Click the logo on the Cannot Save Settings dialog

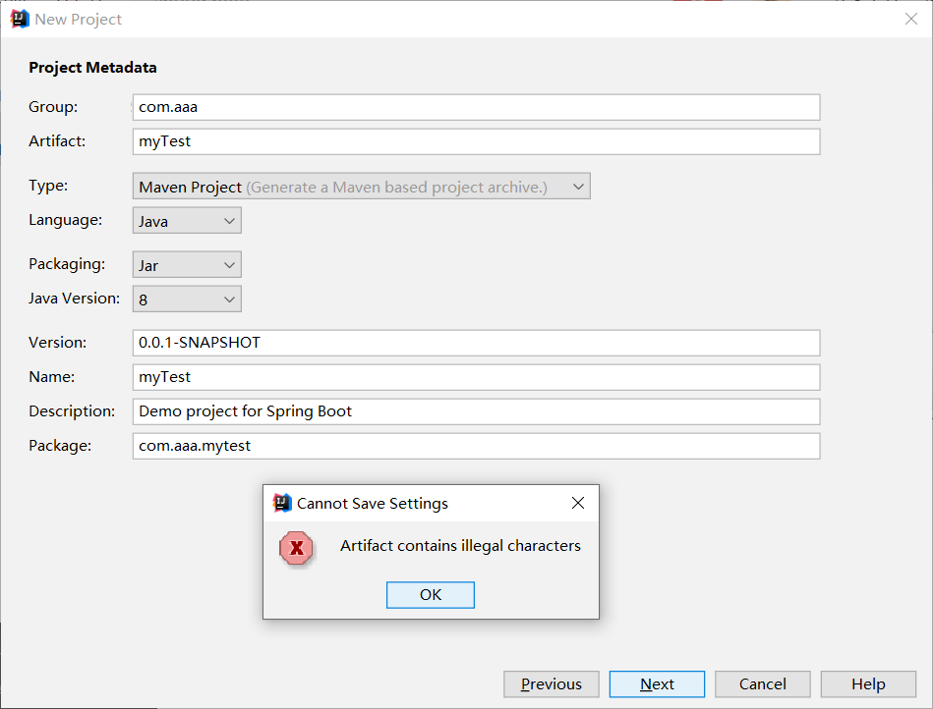click(x=282, y=502)
